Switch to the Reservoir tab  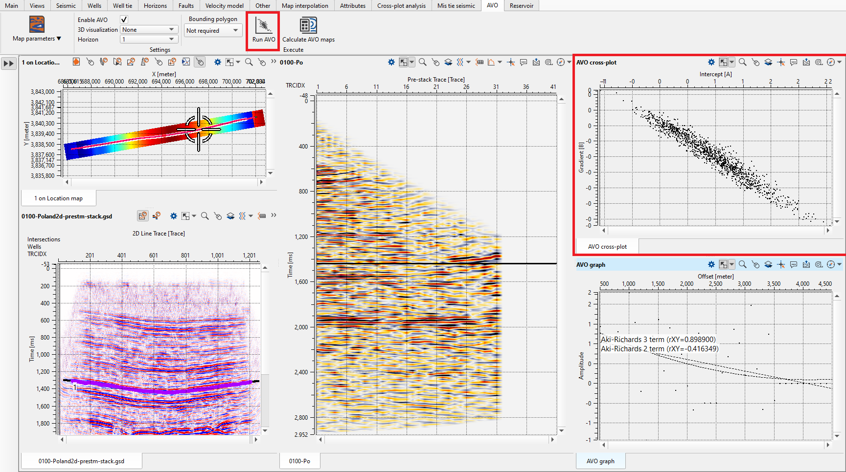pos(521,6)
